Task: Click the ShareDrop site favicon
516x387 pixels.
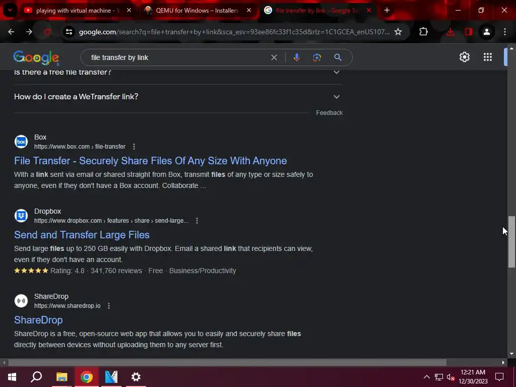Action: point(21,301)
